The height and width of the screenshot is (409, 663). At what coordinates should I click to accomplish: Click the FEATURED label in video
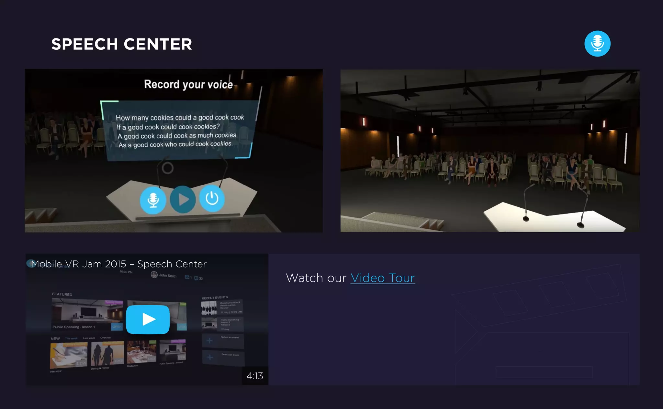click(x=62, y=294)
